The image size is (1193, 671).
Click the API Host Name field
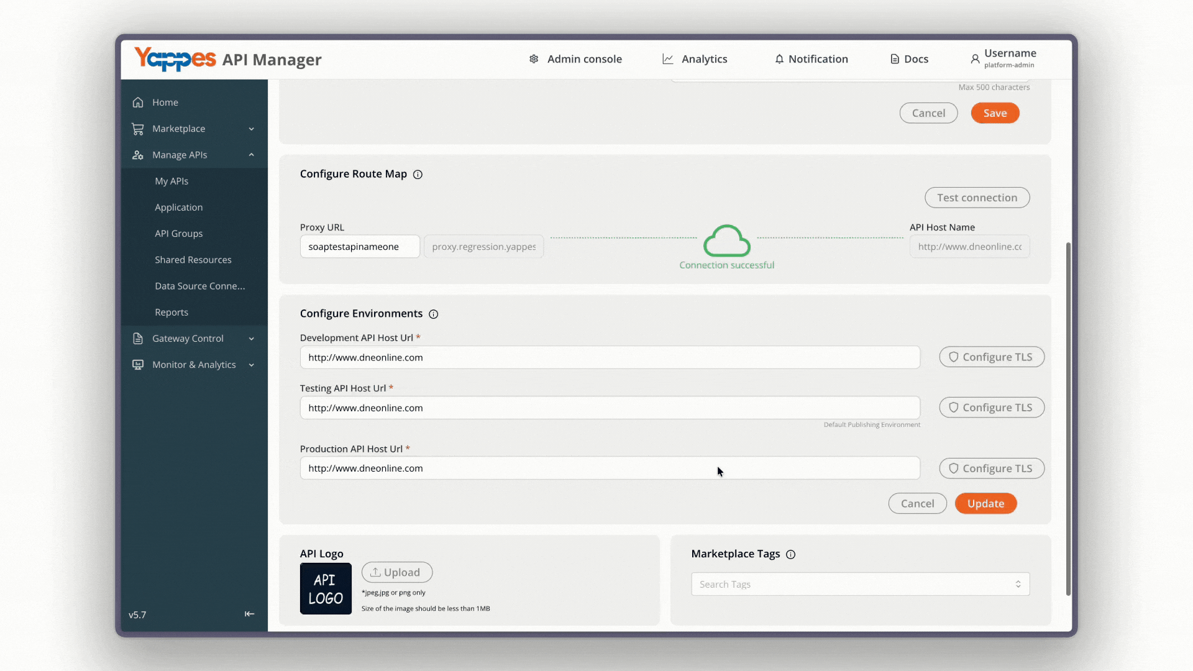click(969, 247)
